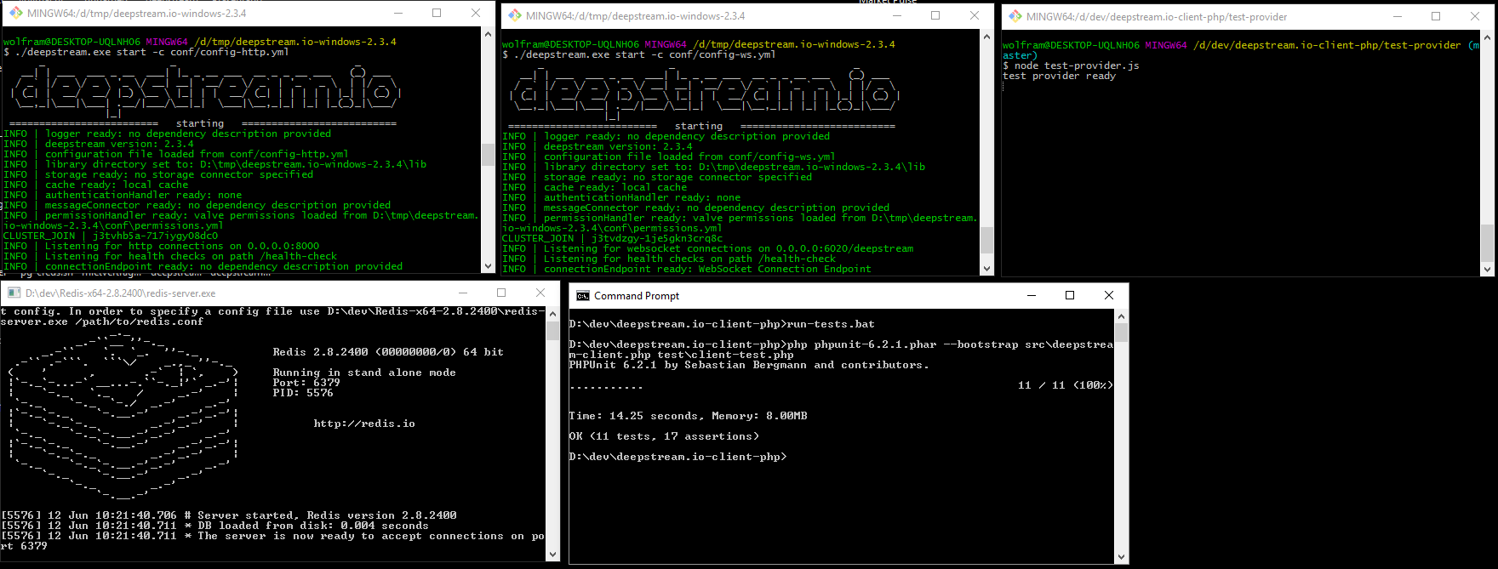
Task: Click scrollbar up arrow in config-http.yml terminal
Action: click(x=488, y=34)
